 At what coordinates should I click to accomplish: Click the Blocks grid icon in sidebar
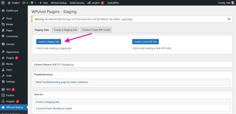3,64
